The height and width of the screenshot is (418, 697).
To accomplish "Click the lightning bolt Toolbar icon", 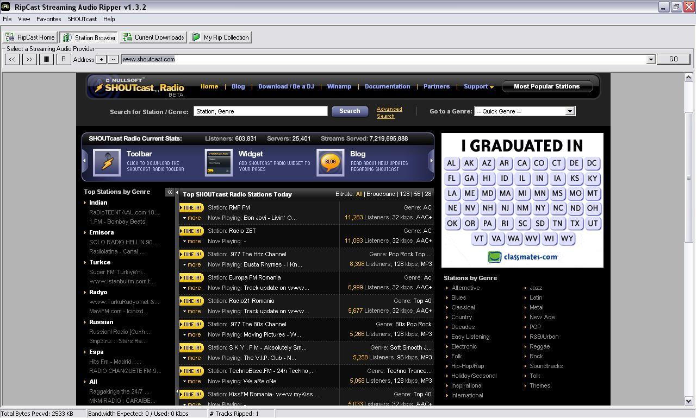I will (107, 162).
